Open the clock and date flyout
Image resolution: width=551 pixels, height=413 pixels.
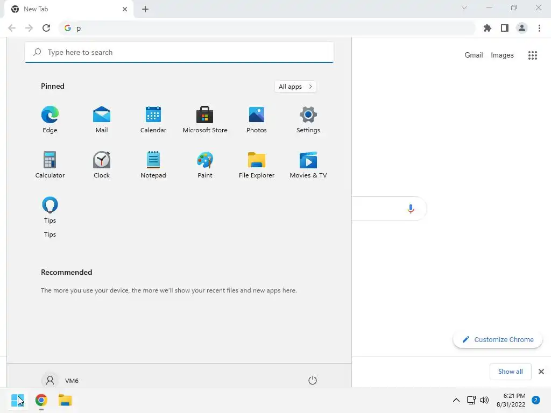click(x=511, y=400)
